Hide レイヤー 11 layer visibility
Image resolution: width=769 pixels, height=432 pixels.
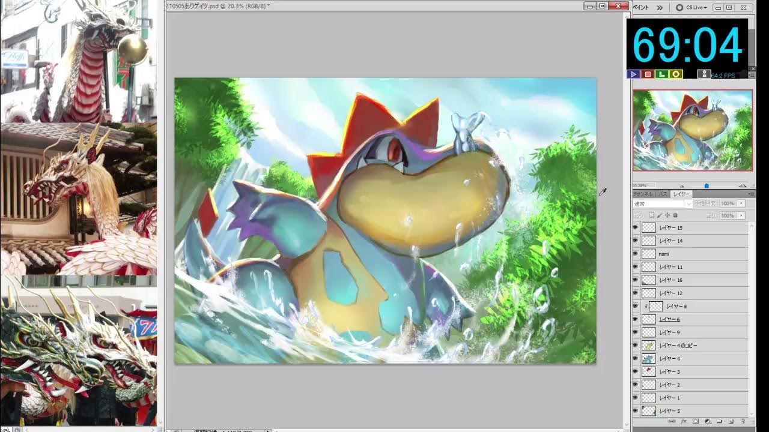tap(636, 267)
